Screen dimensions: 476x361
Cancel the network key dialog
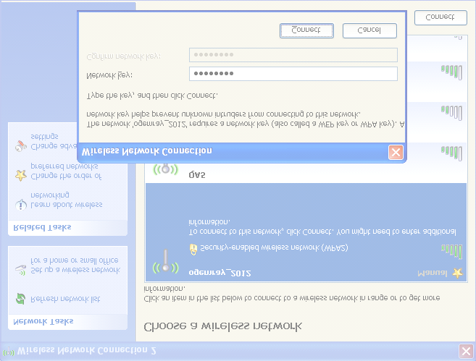(369, 30)
